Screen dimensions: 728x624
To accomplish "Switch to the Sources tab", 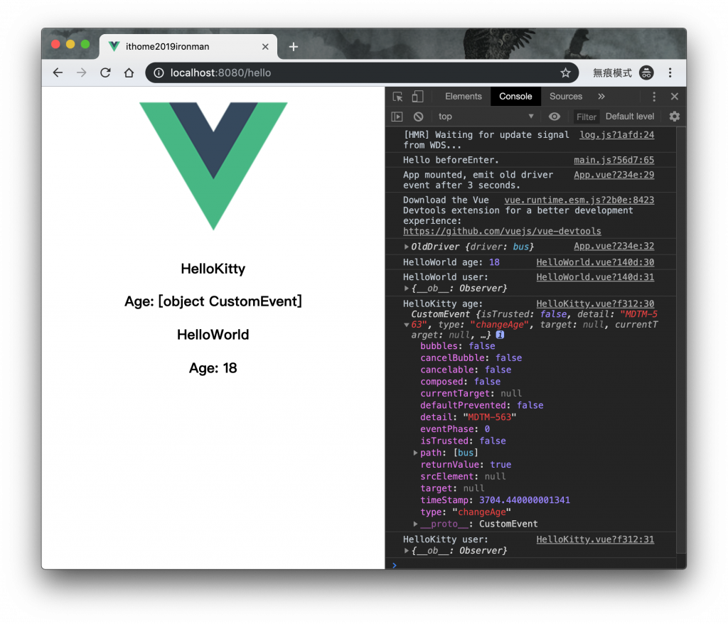I will (x=565, y=97).
